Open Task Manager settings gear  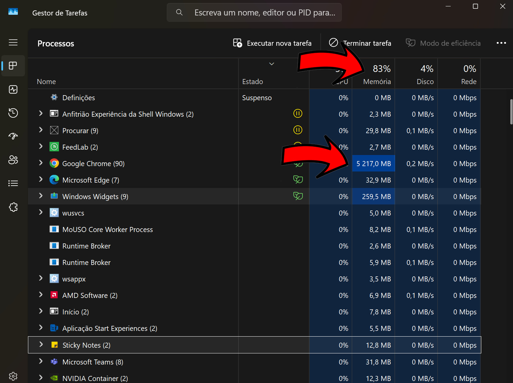(x=13, y=376)
